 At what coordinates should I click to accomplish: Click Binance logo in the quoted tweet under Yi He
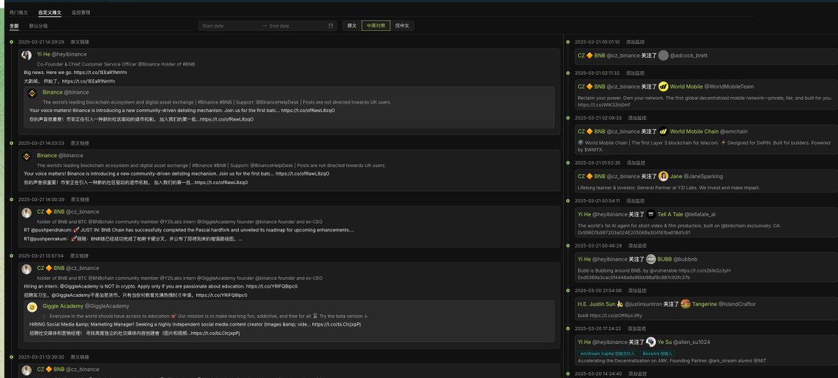pyautogui.click(x=32, y=93)
